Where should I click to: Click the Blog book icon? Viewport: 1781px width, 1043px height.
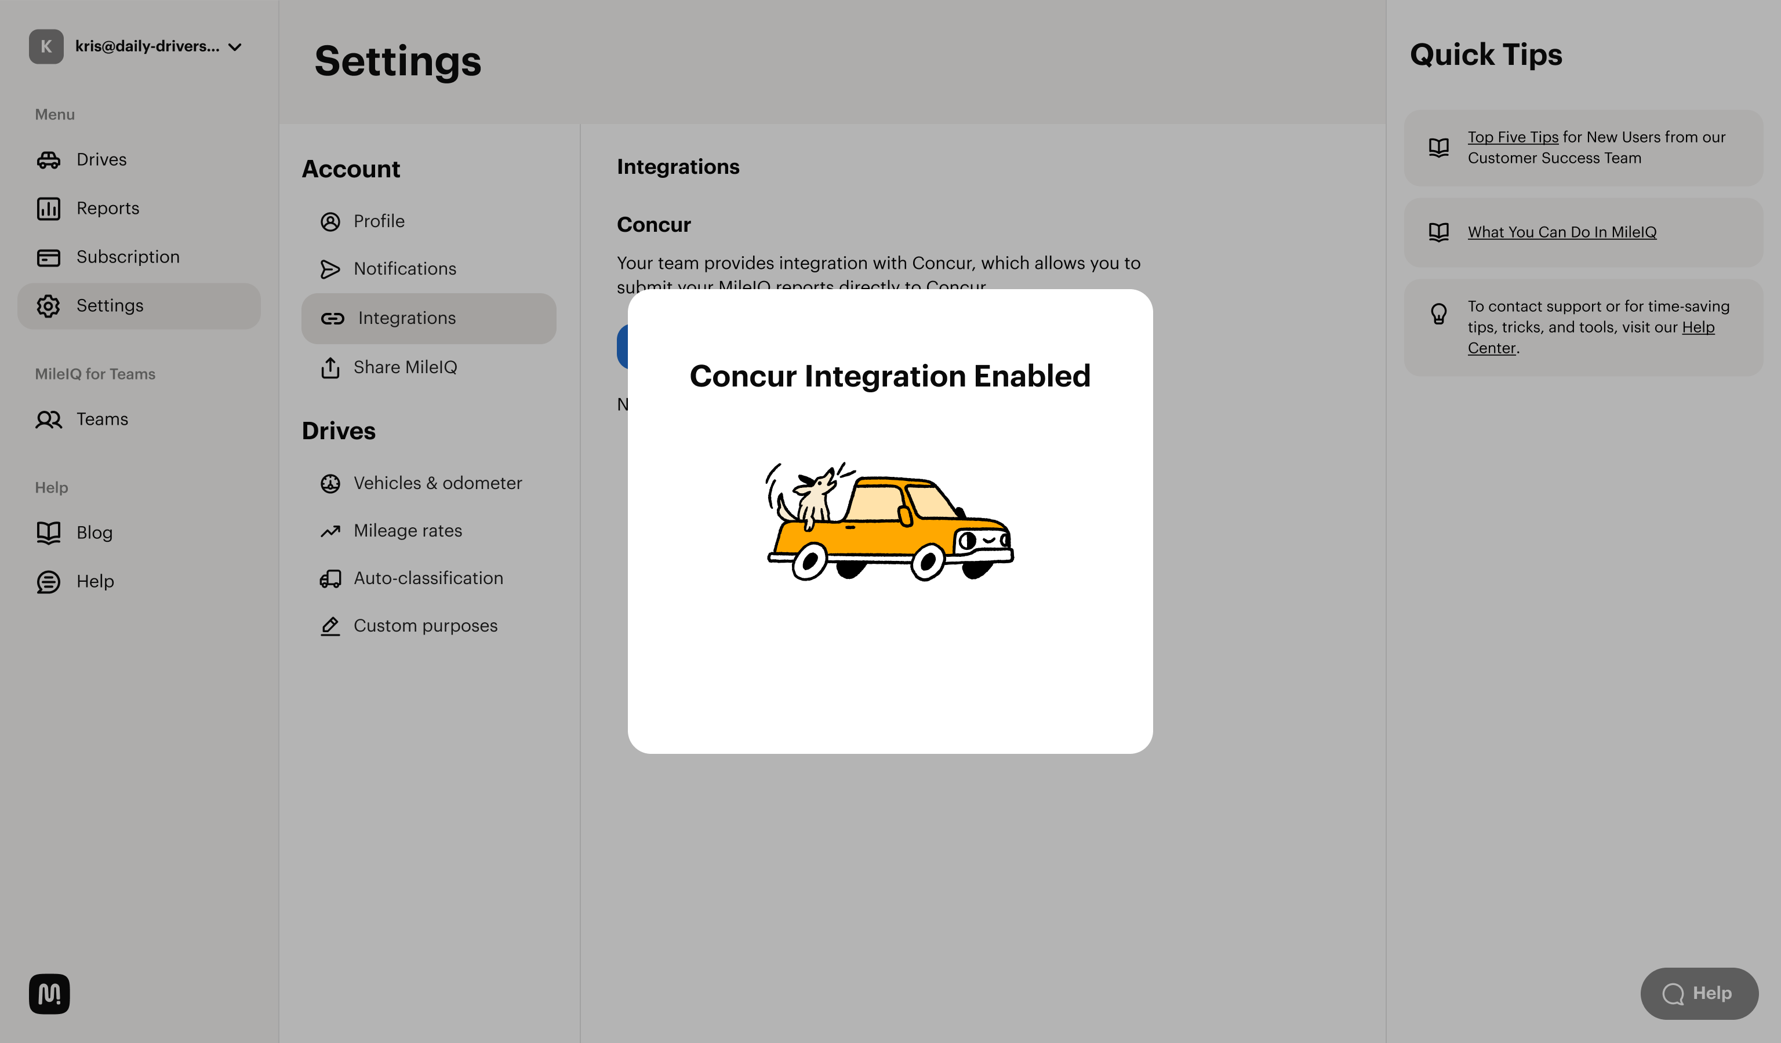pos(48,533)
